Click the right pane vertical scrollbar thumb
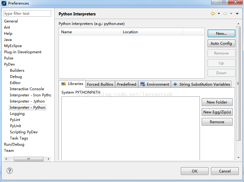 click(x=238, y=83)
